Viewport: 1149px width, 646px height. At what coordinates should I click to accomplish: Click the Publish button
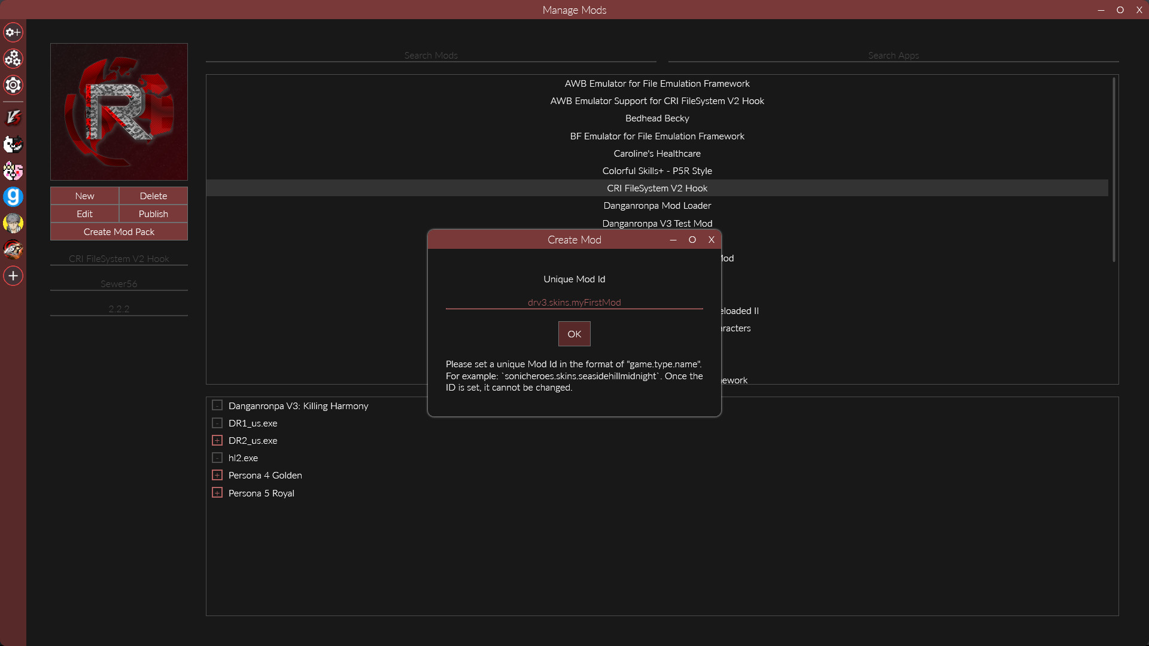tap(153, 214)
